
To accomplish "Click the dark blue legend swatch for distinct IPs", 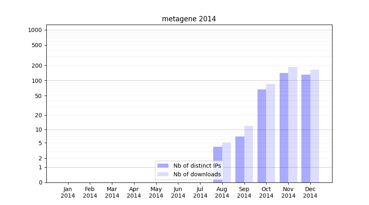I will (x=163, y=166).
